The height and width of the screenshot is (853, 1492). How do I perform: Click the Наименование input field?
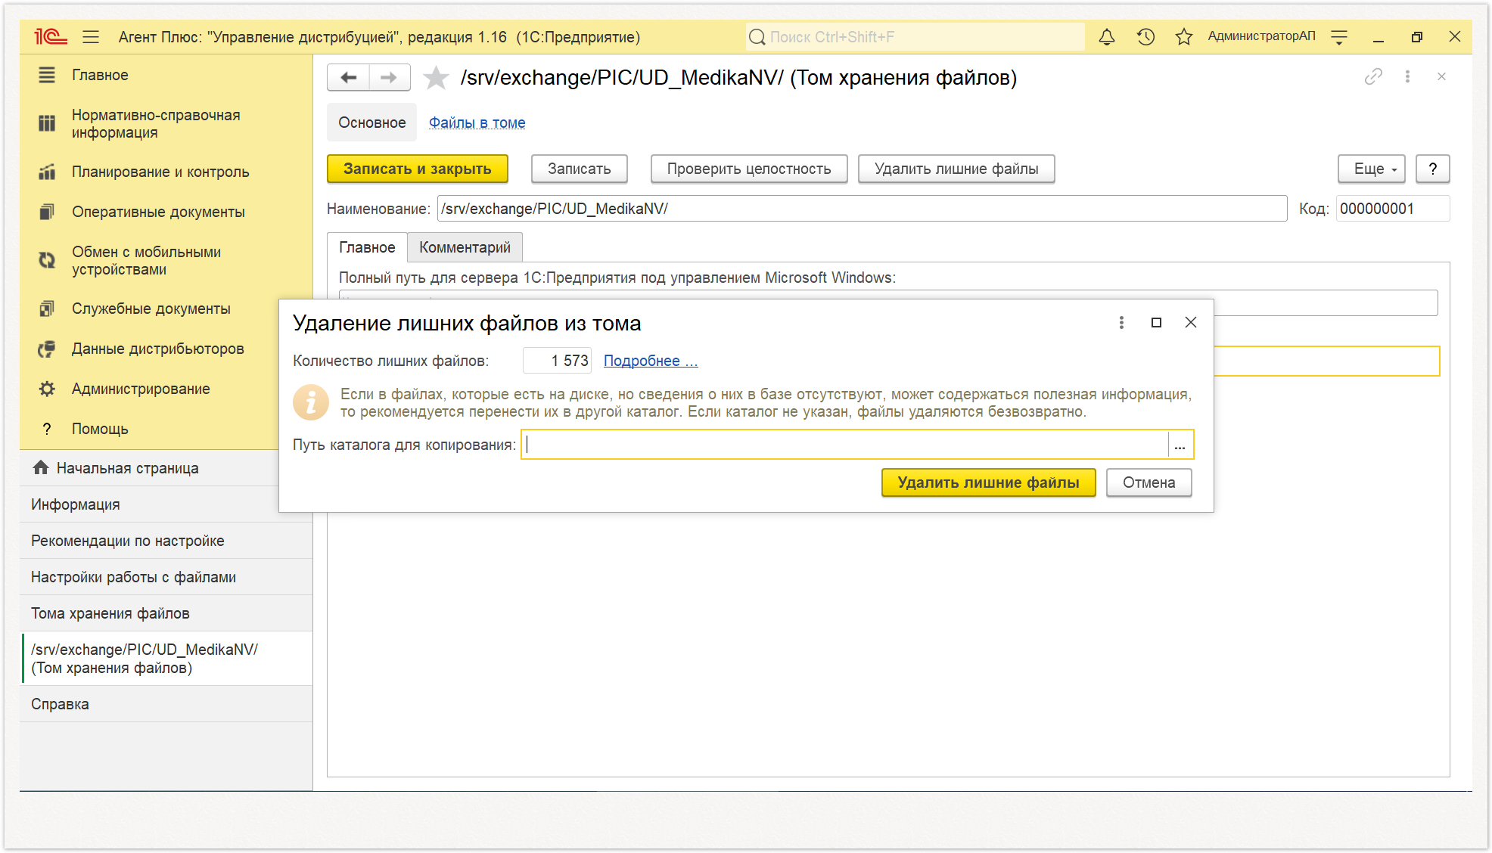pyautogui.click(x=863, y=209)
